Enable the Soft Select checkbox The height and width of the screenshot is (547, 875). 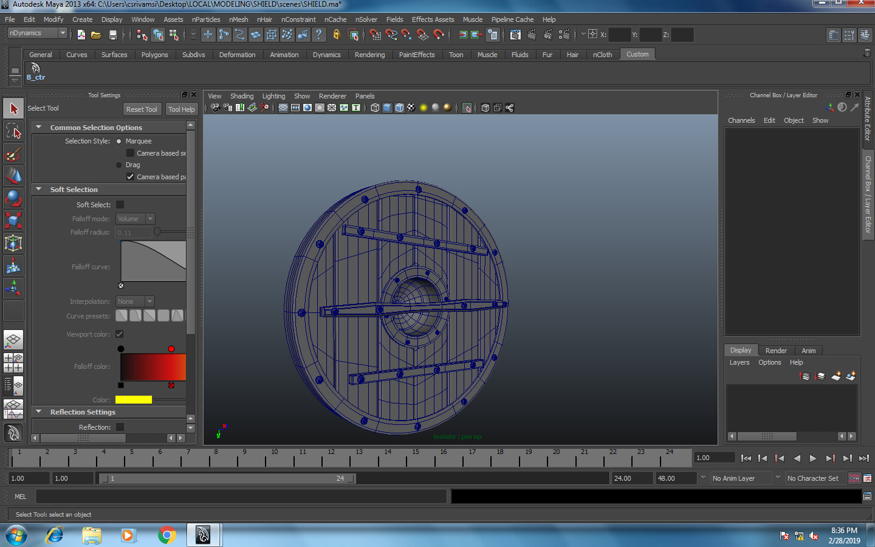click(120, 205)
